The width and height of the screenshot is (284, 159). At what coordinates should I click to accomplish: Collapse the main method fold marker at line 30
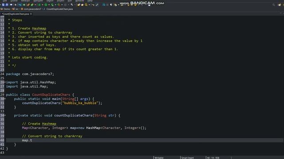(5, 99)
